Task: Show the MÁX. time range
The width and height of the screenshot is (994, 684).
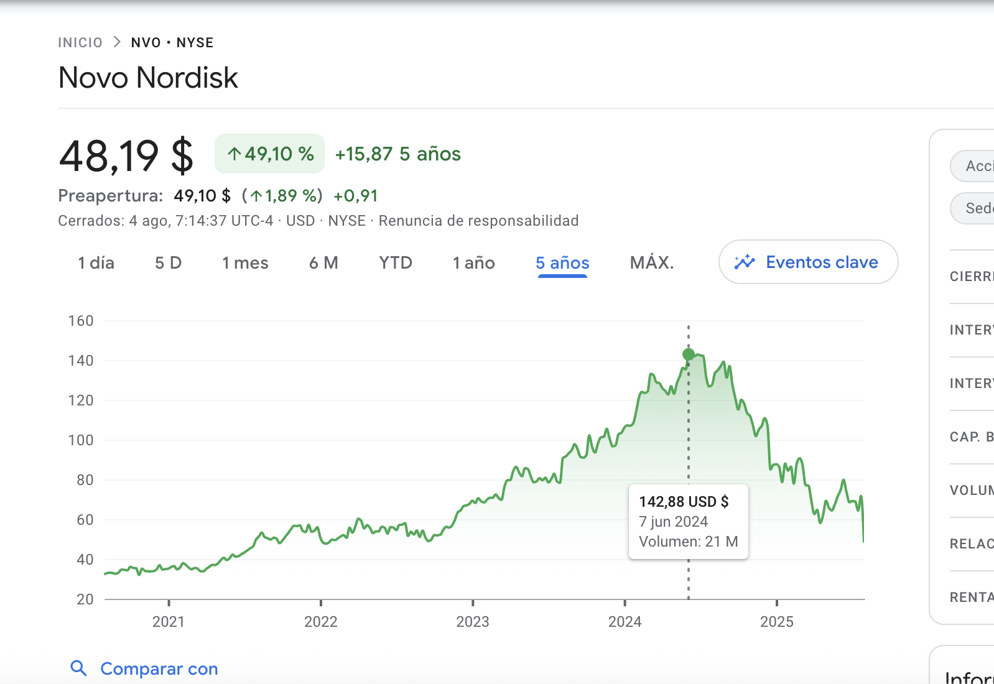Action: click(x=652, y=262)
